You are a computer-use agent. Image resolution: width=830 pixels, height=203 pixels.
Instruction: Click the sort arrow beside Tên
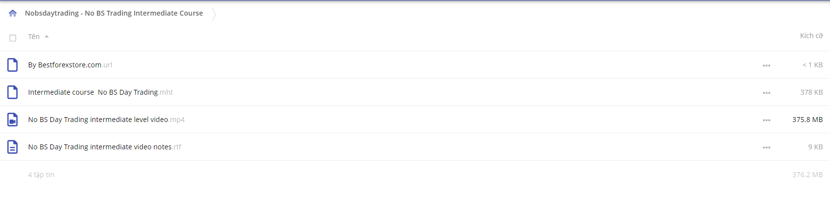point(46,37)
